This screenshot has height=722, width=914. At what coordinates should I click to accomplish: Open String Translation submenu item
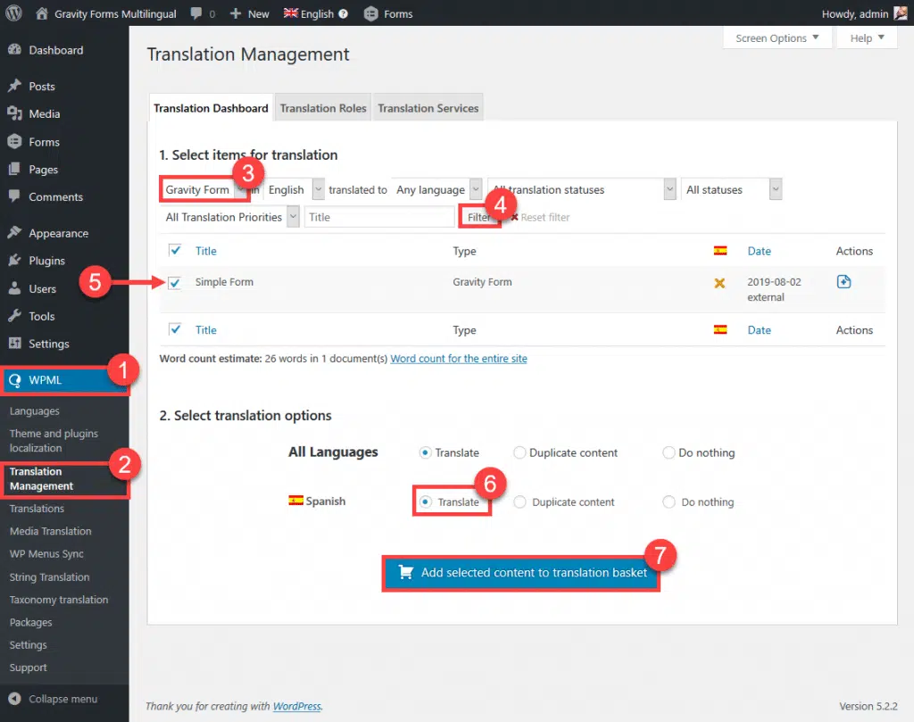click(x=50, y=577)
